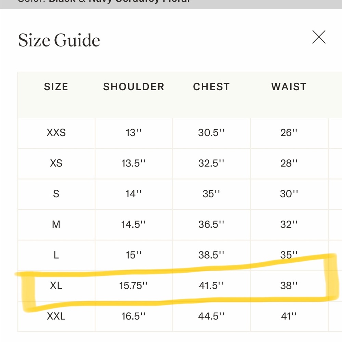342x342 pixels.
Task: Select the XS size row label
Action: [56, 163]
